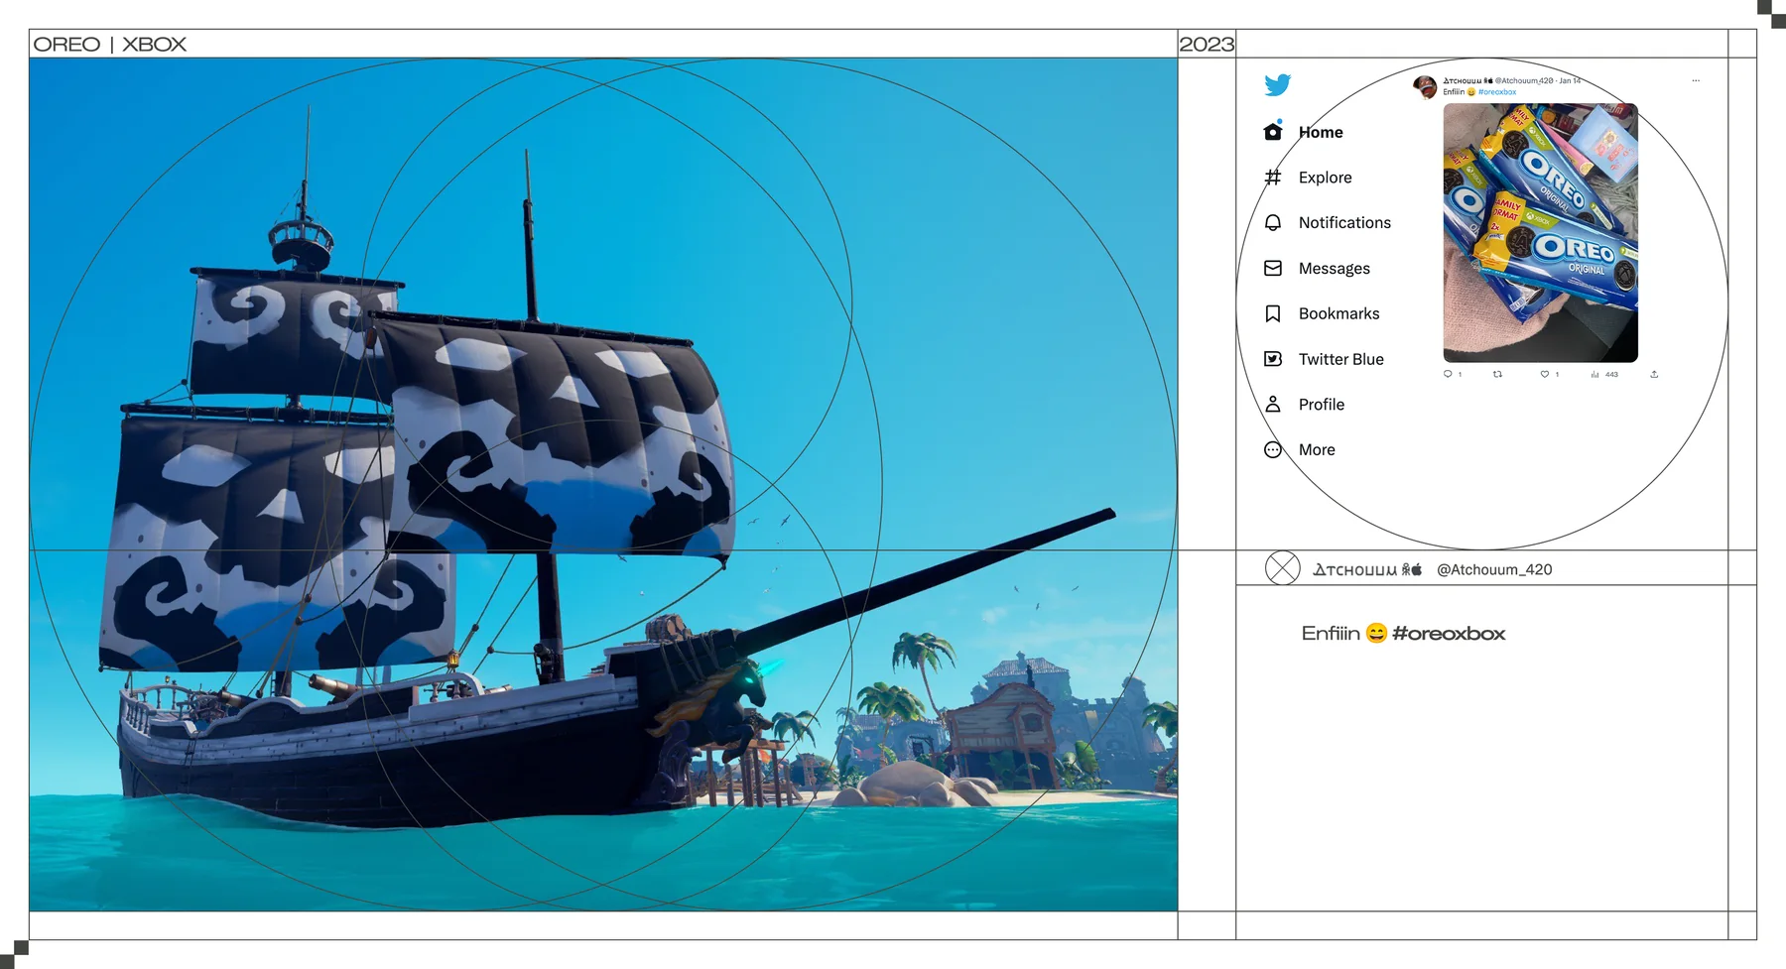
Task: Click the Twitter Blue badge icon
Action: 1273,359
